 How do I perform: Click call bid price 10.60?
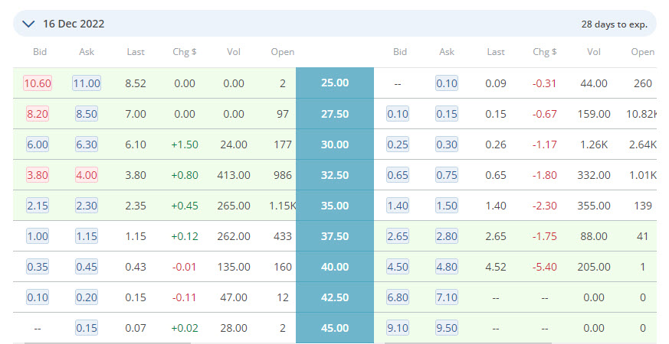[x=38, y=83]
